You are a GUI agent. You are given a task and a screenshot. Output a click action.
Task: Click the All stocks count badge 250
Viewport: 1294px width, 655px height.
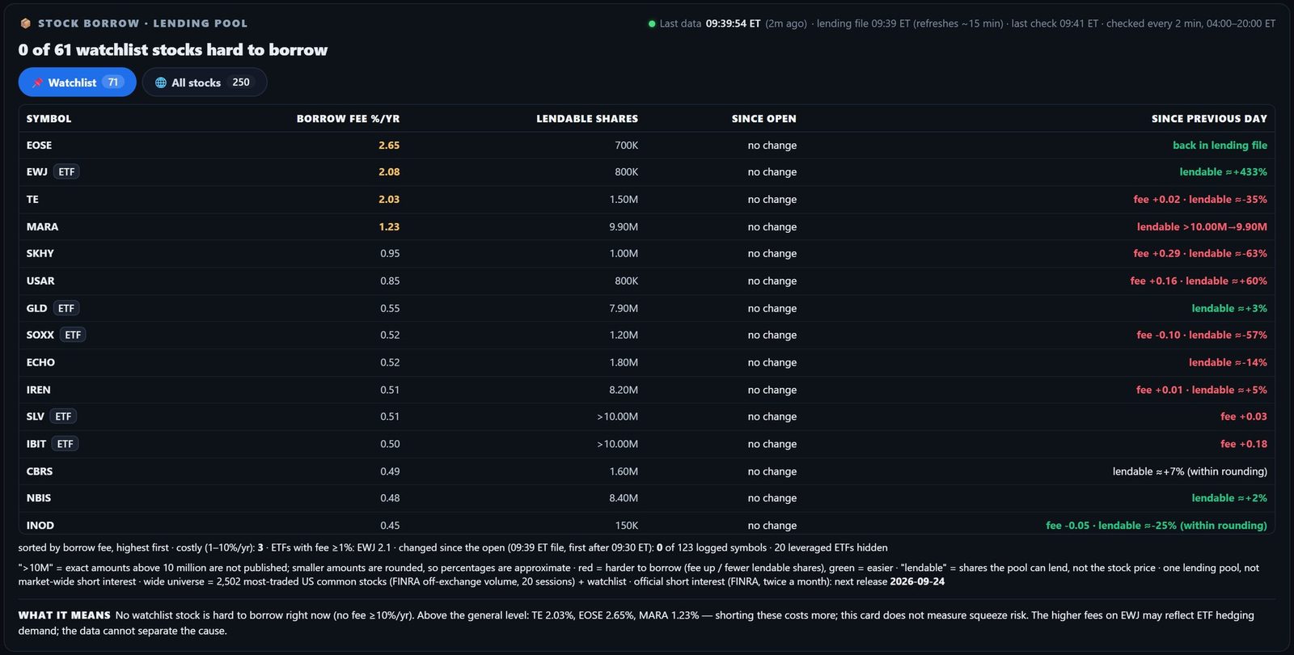pos(241,82)
